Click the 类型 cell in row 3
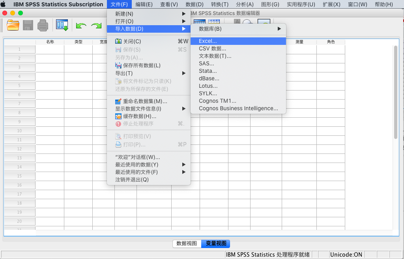Image resolution: width=404 pixels, height=259 pixels. click(79, 68)
